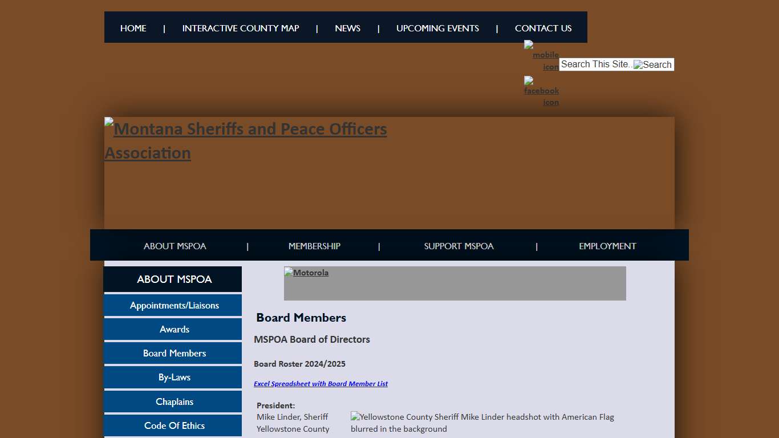The height and width of the screenshot is (438, 779).
Task: Open the Excel Spreadsheet with Board Member List
Action: (320, 383)
